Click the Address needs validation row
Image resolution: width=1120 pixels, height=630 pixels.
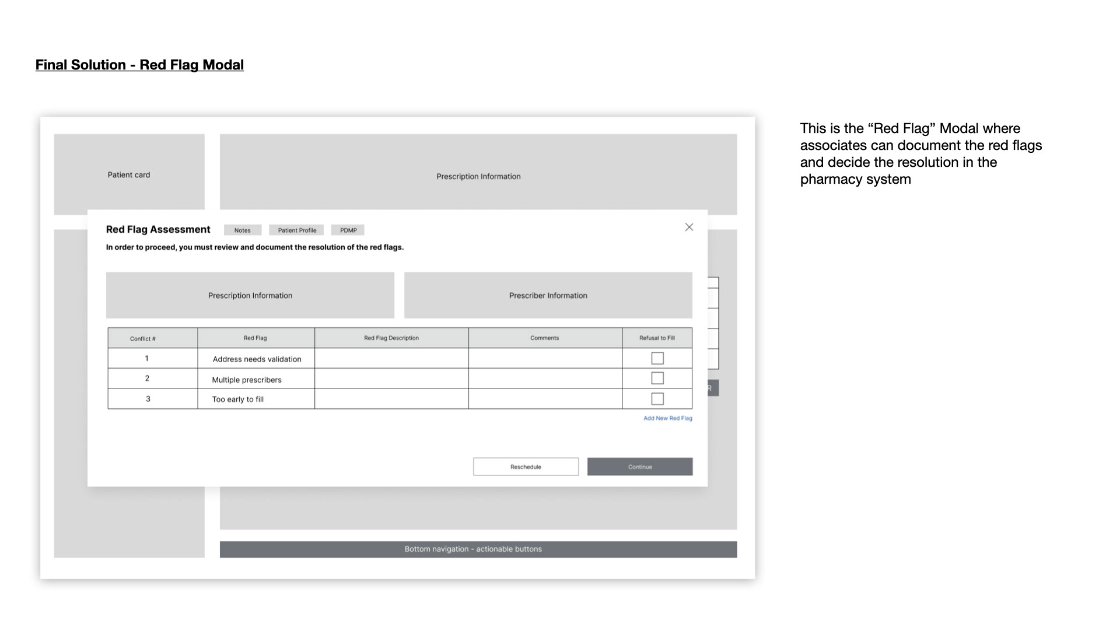point(257,359)
